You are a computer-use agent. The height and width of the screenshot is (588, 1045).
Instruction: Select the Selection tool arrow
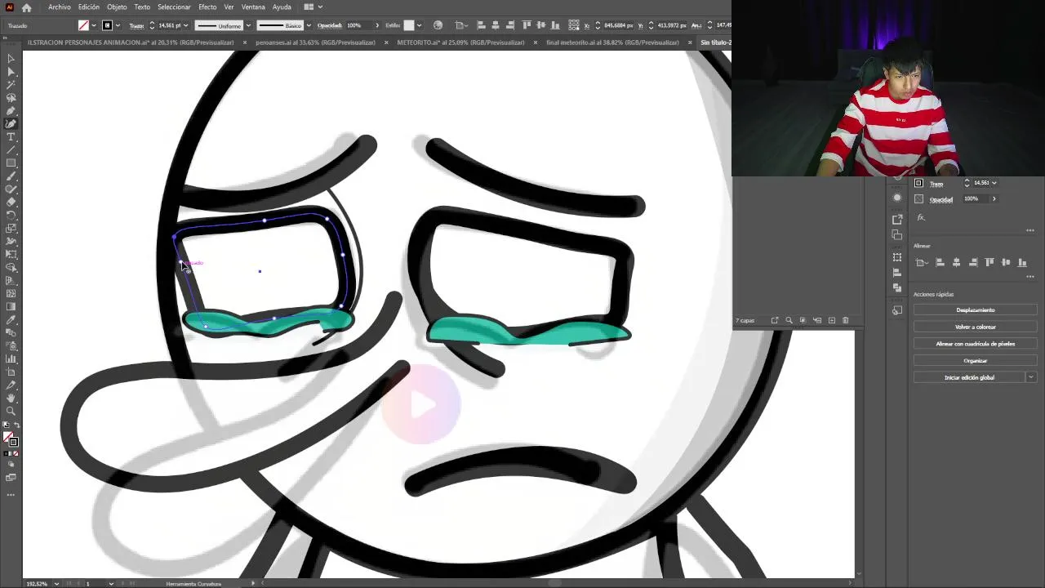tap(11, 59)
